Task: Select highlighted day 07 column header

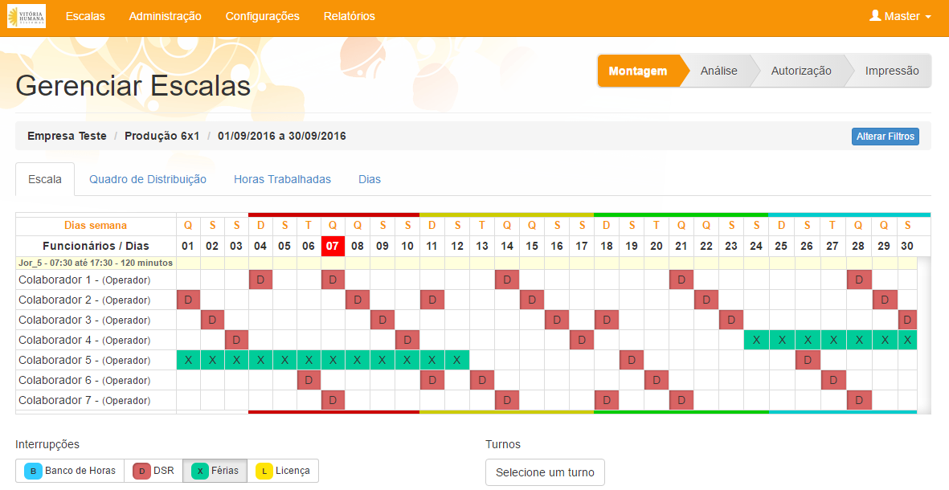Action: pos(333,246)
